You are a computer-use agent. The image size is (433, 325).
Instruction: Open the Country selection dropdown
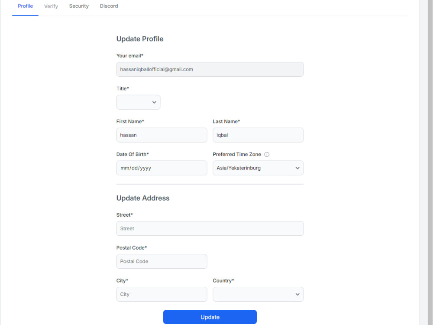pos(258,294)
